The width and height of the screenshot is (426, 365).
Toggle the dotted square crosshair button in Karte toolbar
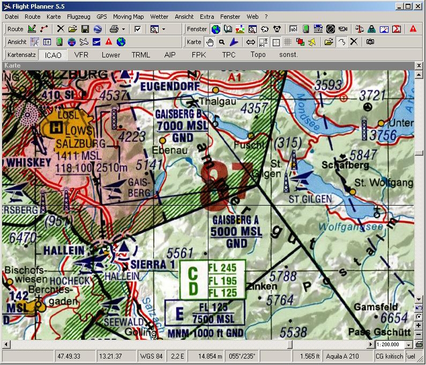275,42
